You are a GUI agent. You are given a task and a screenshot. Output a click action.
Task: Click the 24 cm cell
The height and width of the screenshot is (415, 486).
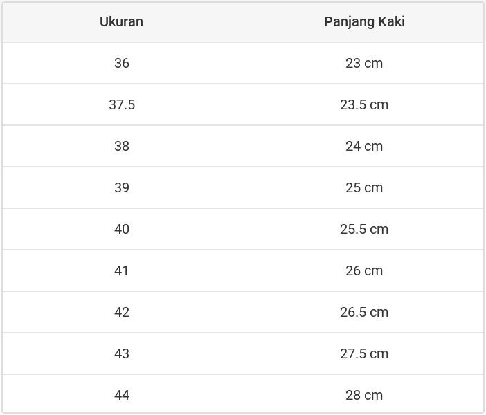364,146
